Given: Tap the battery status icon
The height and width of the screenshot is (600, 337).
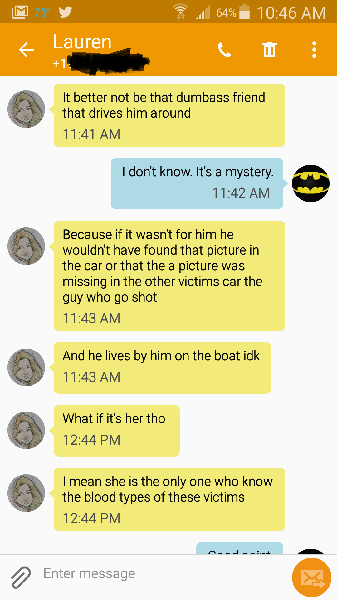Looking at the screenshot, I should 245,12.
